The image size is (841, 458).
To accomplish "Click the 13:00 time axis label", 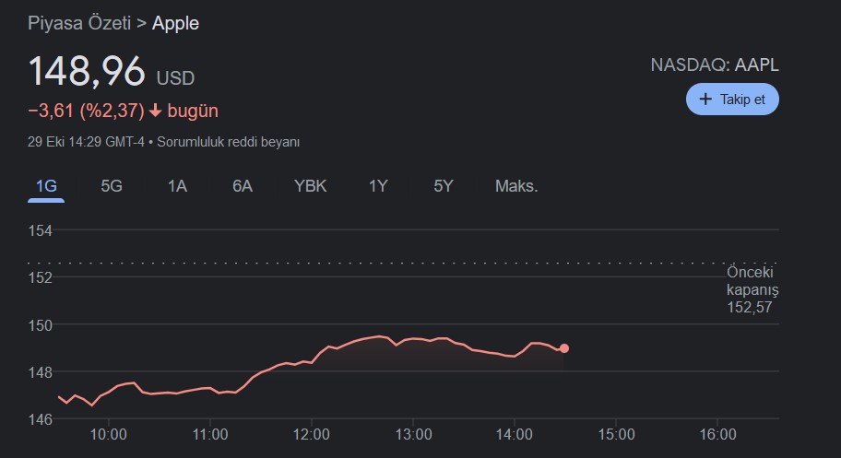I will coord(413,434).
